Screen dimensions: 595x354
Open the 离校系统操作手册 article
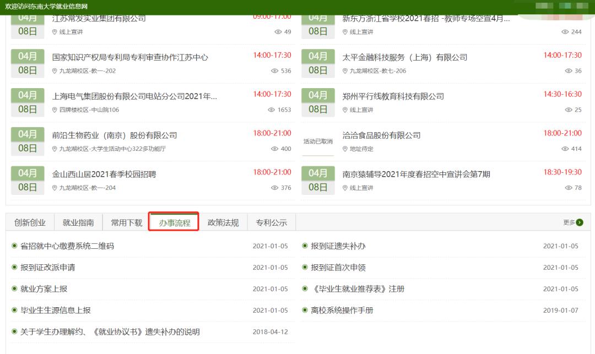point(342,311)
